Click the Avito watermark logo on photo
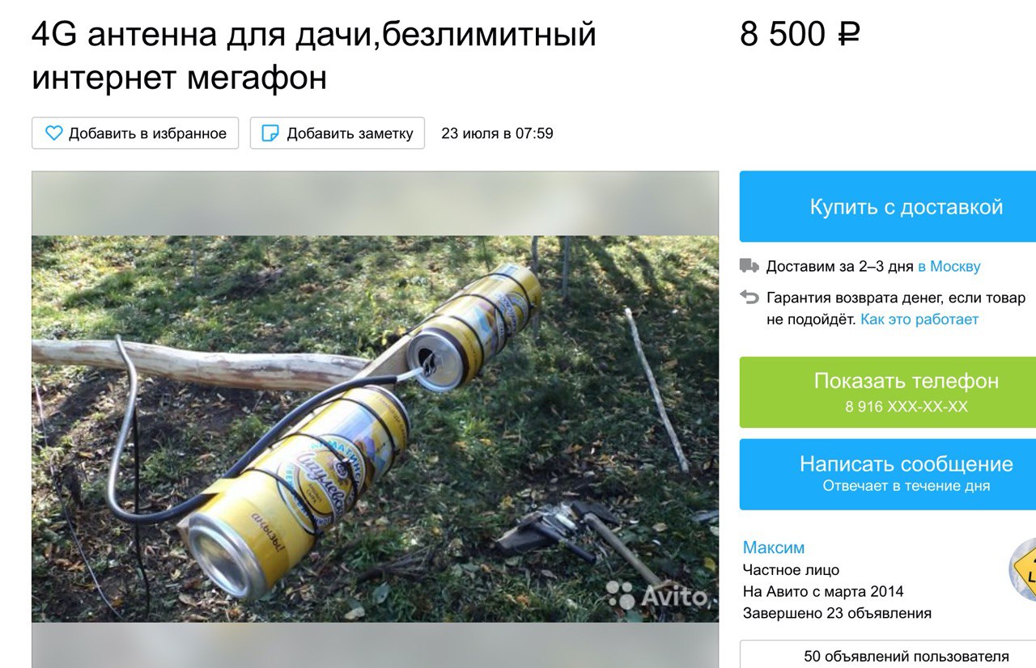 pos(657,596)
